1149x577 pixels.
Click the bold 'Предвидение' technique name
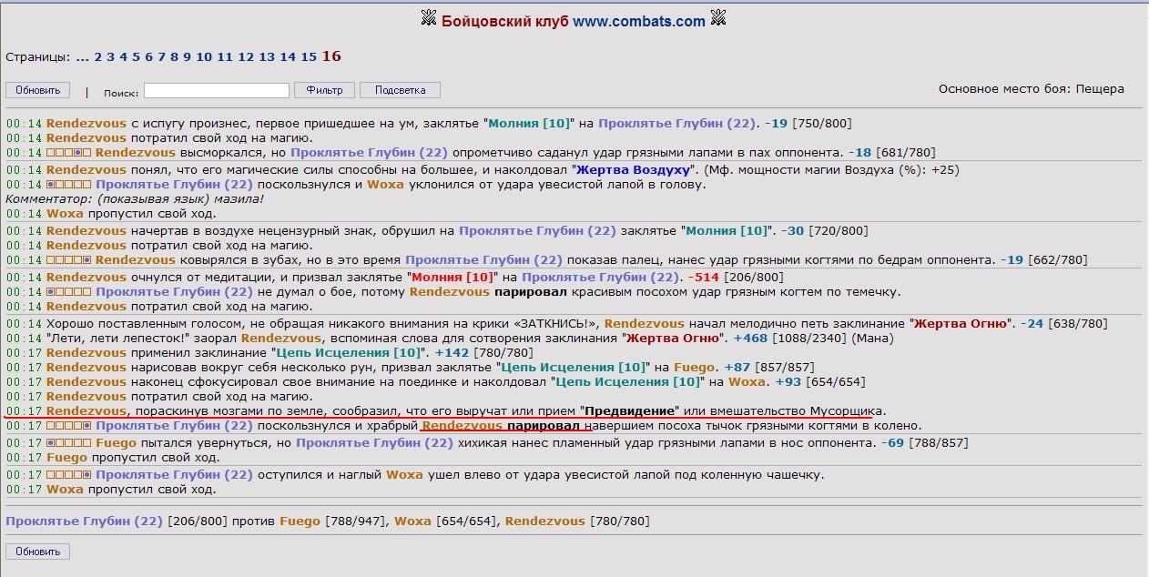pyautogui.click(x=630, y=411)
